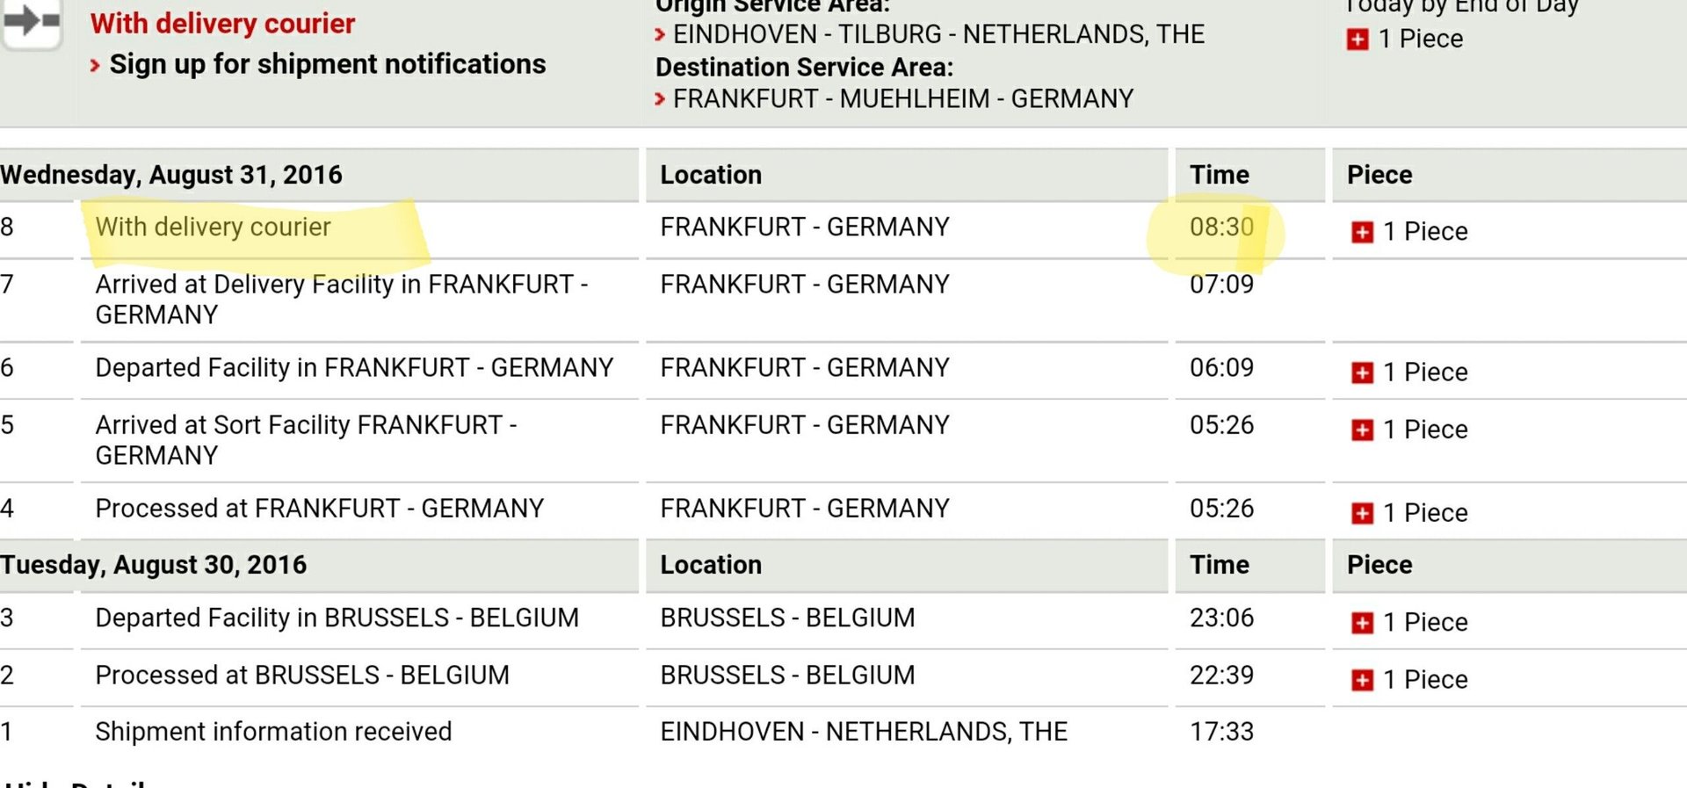Click the plus icon in Processed at FRANKFURT row
This screenshot has width=1687, height=788.
coord(1362,513)
